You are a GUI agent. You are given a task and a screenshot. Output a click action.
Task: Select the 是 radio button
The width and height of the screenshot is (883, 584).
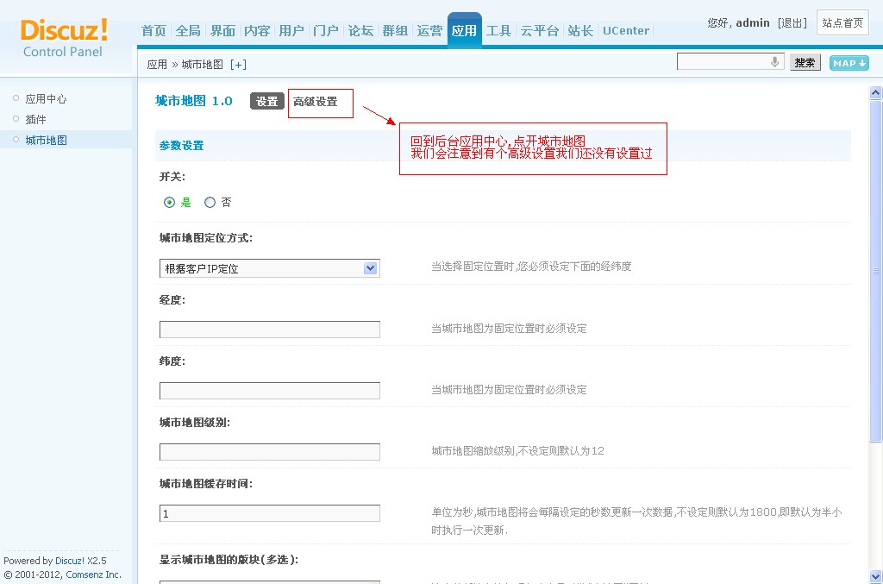click(x=170, y=203)
